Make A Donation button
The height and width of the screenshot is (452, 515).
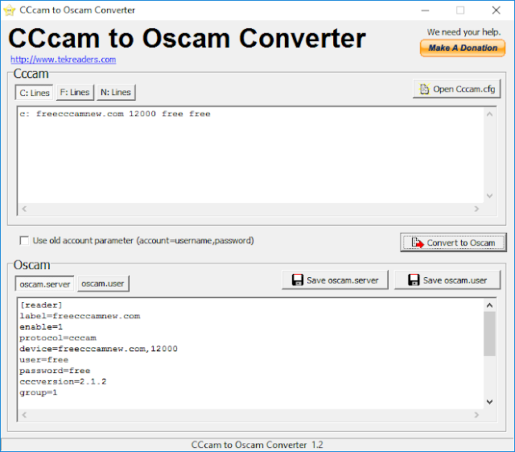click(463, 48)
